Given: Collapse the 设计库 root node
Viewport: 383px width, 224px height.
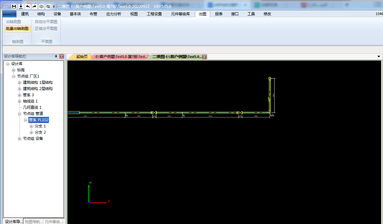Looking at the screenshot, I should coord(7,64).
